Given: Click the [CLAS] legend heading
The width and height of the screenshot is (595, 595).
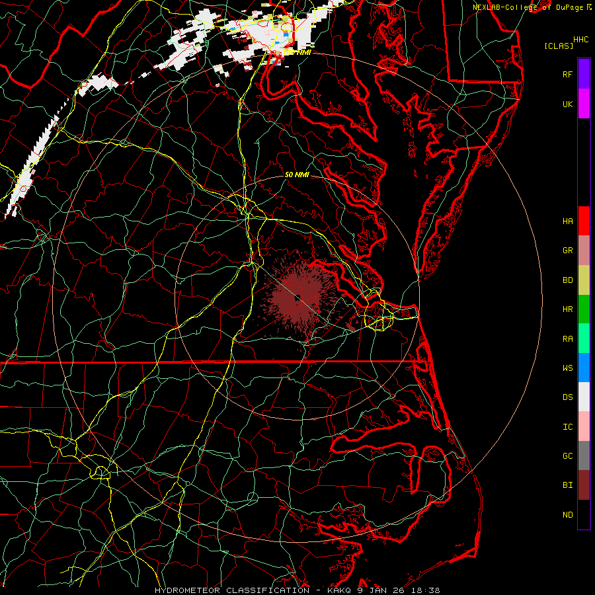Looking at the screenshot, I should [559, 46].
